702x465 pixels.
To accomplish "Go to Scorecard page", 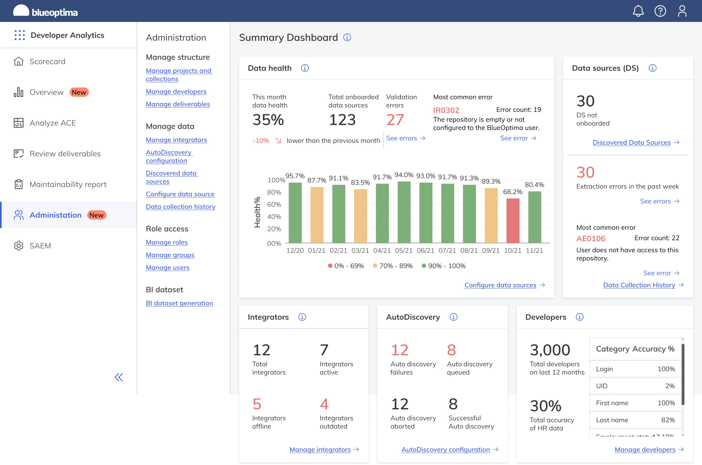I will 47,61.
